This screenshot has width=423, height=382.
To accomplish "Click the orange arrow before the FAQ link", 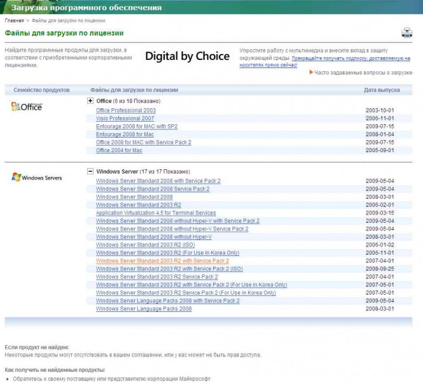I will pos(311,72).
